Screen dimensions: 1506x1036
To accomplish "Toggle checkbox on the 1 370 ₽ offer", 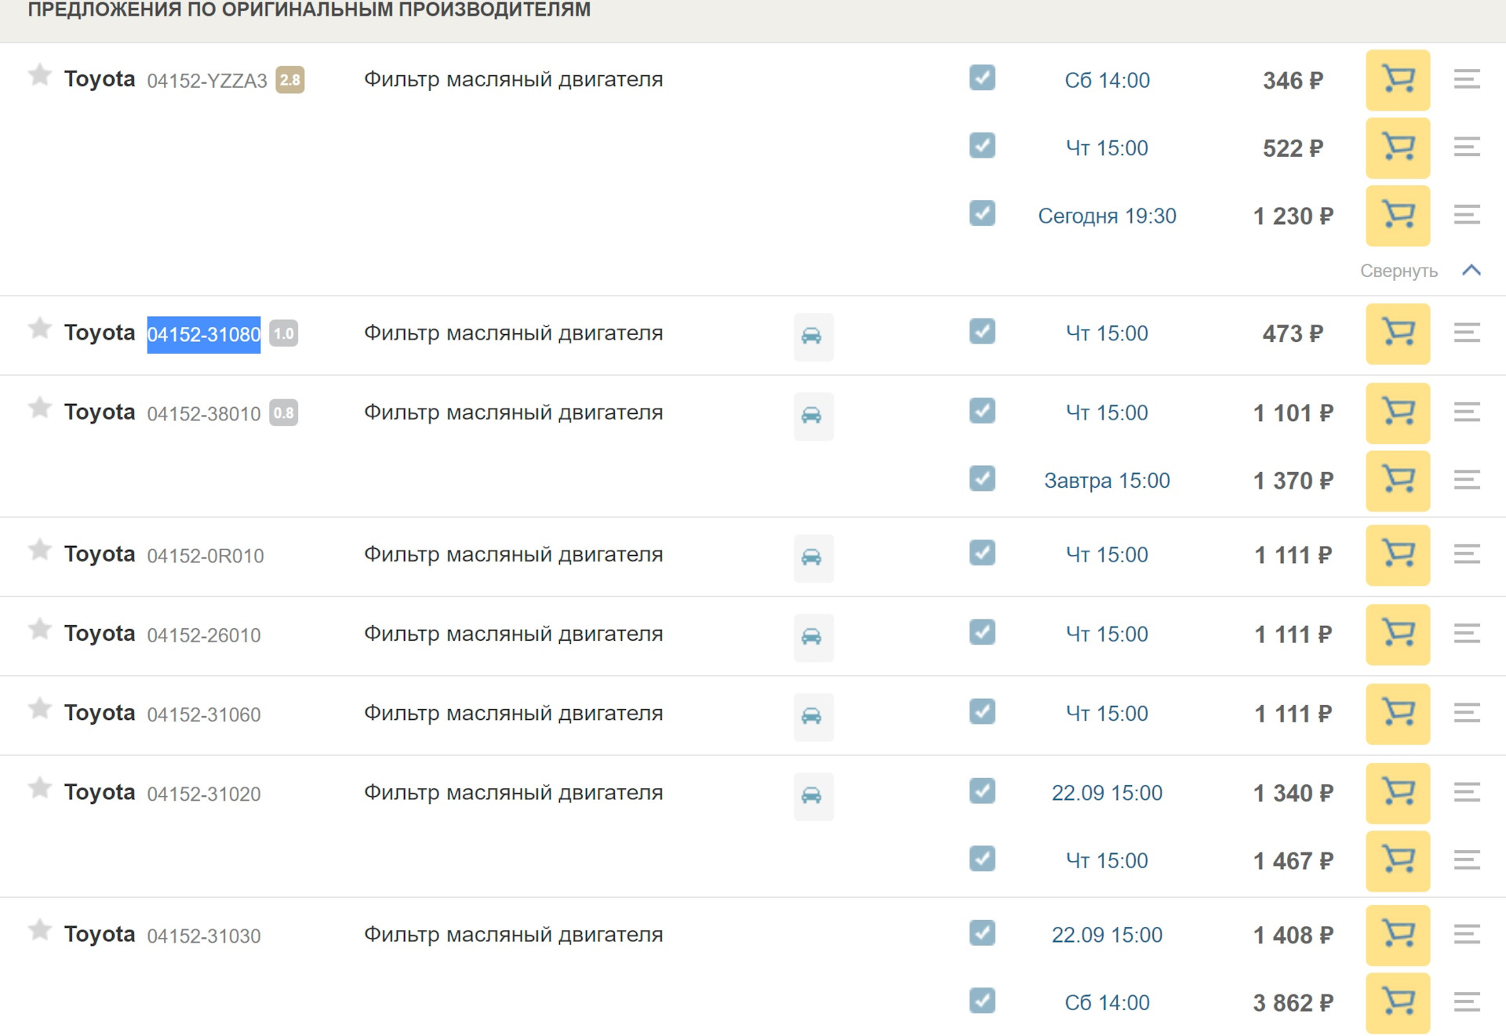I will (x=982, y=478).
